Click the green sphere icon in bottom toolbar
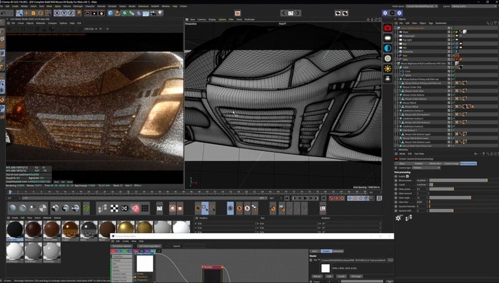 (x=86, y=208)
